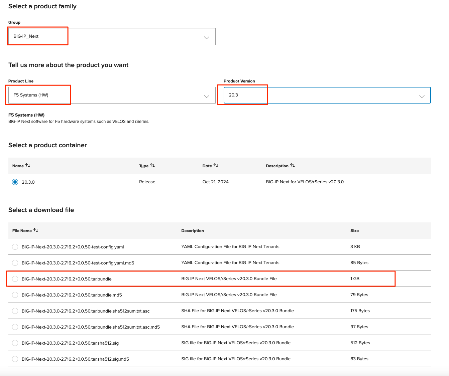The image size is (449, 376).
Task: Select the tar.bundle 1 GB file radio
Action: (x=15, y=279)
